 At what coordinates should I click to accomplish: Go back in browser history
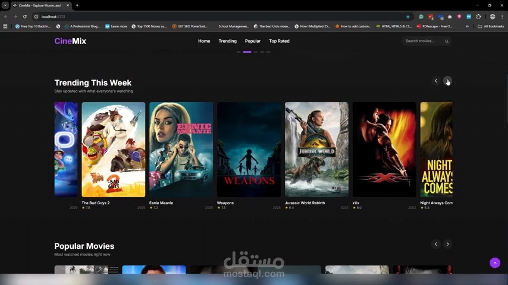click(6, 17)
